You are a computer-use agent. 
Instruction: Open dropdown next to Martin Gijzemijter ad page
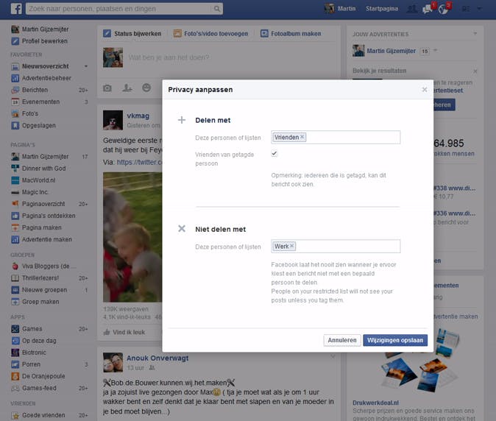[x=435, y=51]
